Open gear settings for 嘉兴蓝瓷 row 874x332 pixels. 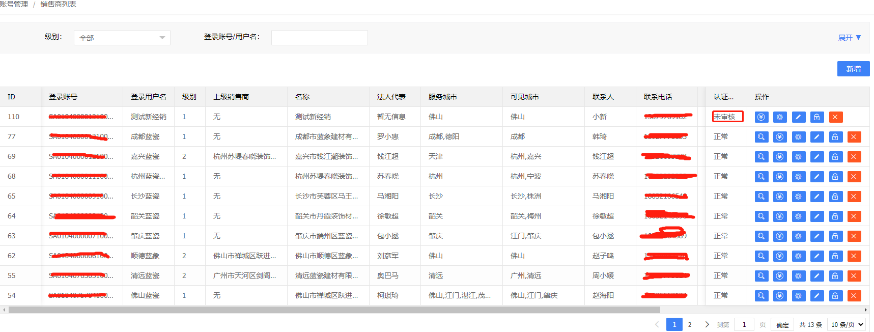click(798, 157)
